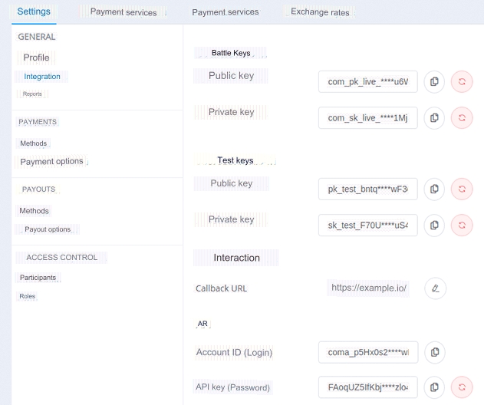484x405 pixels.
Task: Select Participants under Access Control
Action: [38, 278]
